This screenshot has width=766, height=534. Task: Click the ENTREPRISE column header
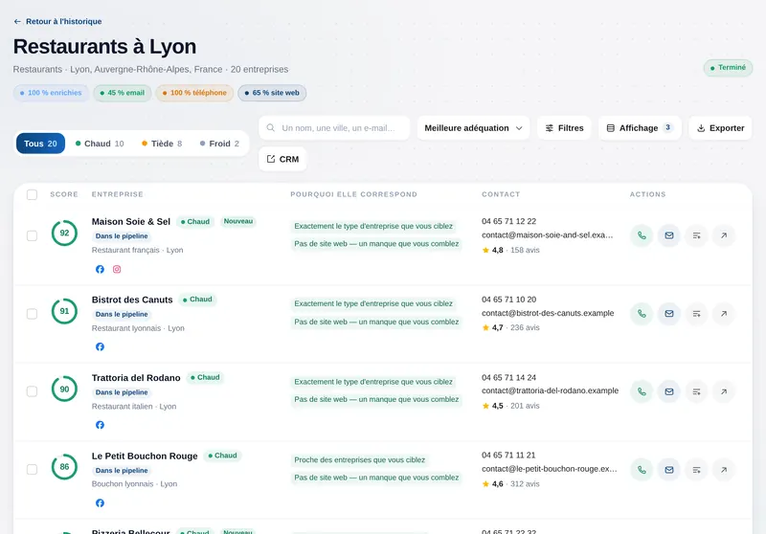click(117, 194)
